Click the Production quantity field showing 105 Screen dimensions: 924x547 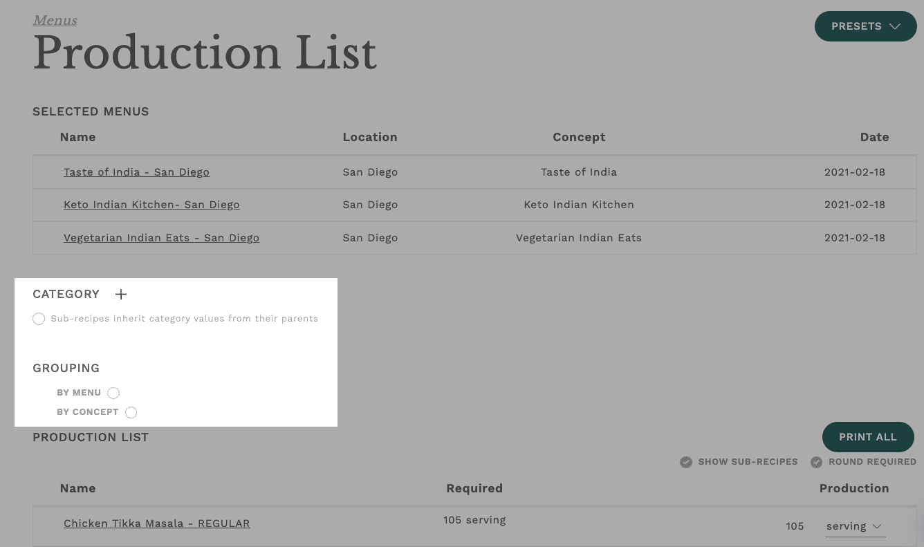point(795,526)
